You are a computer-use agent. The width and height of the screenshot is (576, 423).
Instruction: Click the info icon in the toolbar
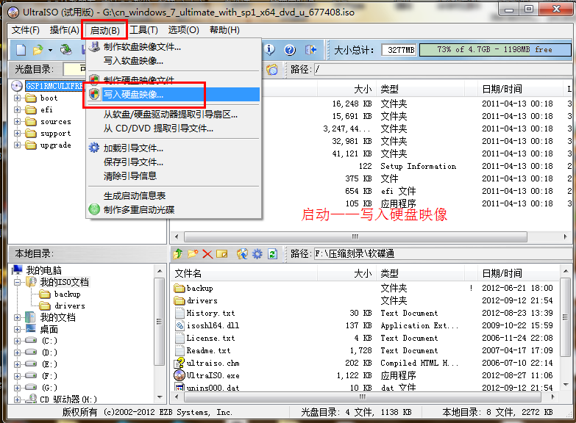point(270,50)
